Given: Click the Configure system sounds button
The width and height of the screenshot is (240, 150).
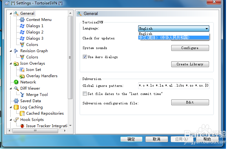Looking at the screenshot, I should pyautogui.click(x=190, y=48).
